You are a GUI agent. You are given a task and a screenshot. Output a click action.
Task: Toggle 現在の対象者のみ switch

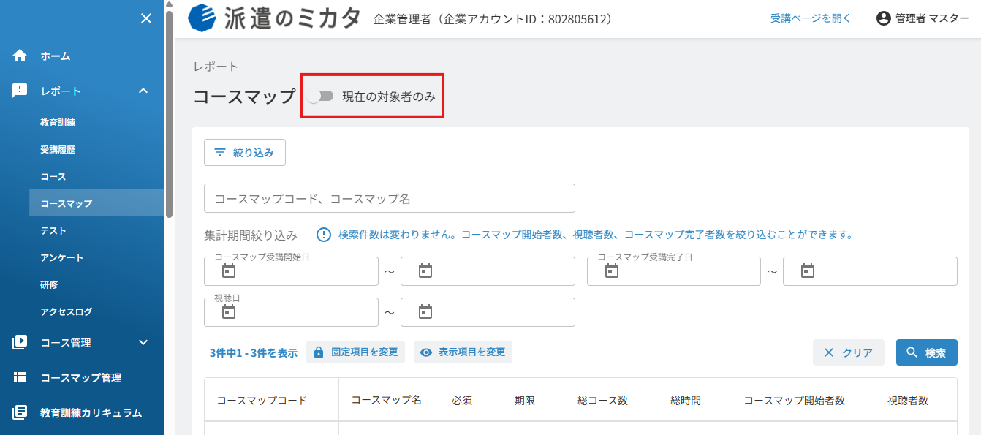click(x=320, y=97)
